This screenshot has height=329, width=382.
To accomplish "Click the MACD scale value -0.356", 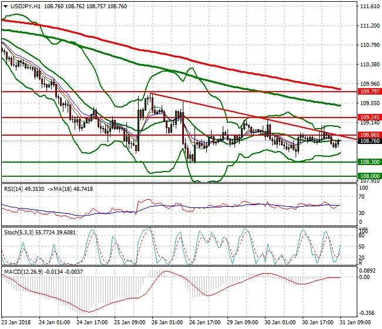I will (x=368, y=313).
